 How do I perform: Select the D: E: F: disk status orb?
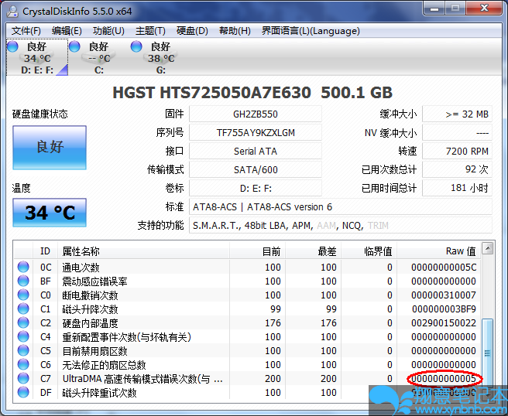tap(12, 46)
